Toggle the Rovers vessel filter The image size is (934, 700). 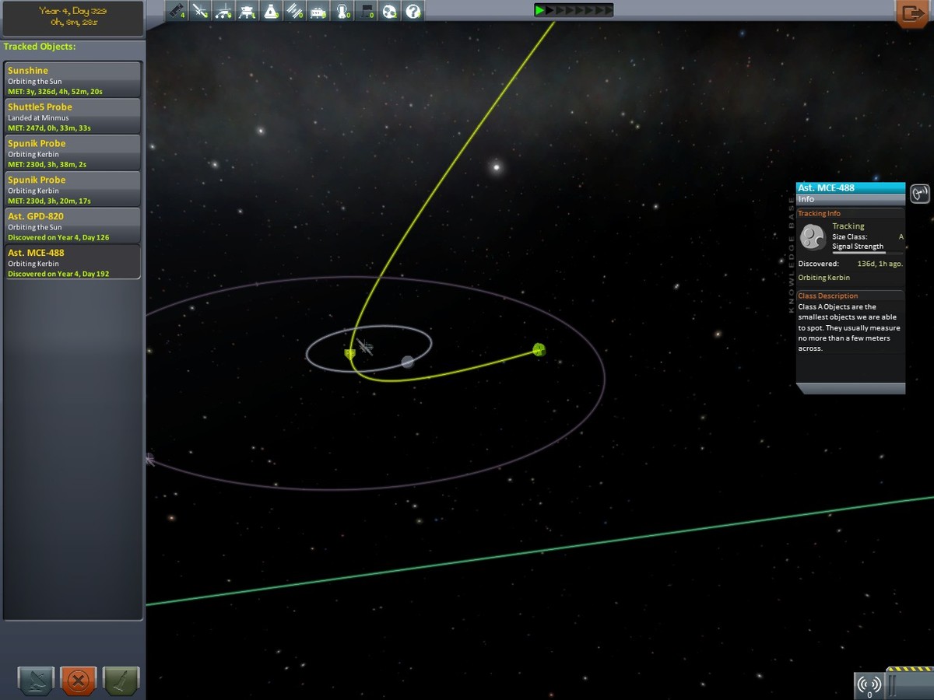click(x=224, y=11)
